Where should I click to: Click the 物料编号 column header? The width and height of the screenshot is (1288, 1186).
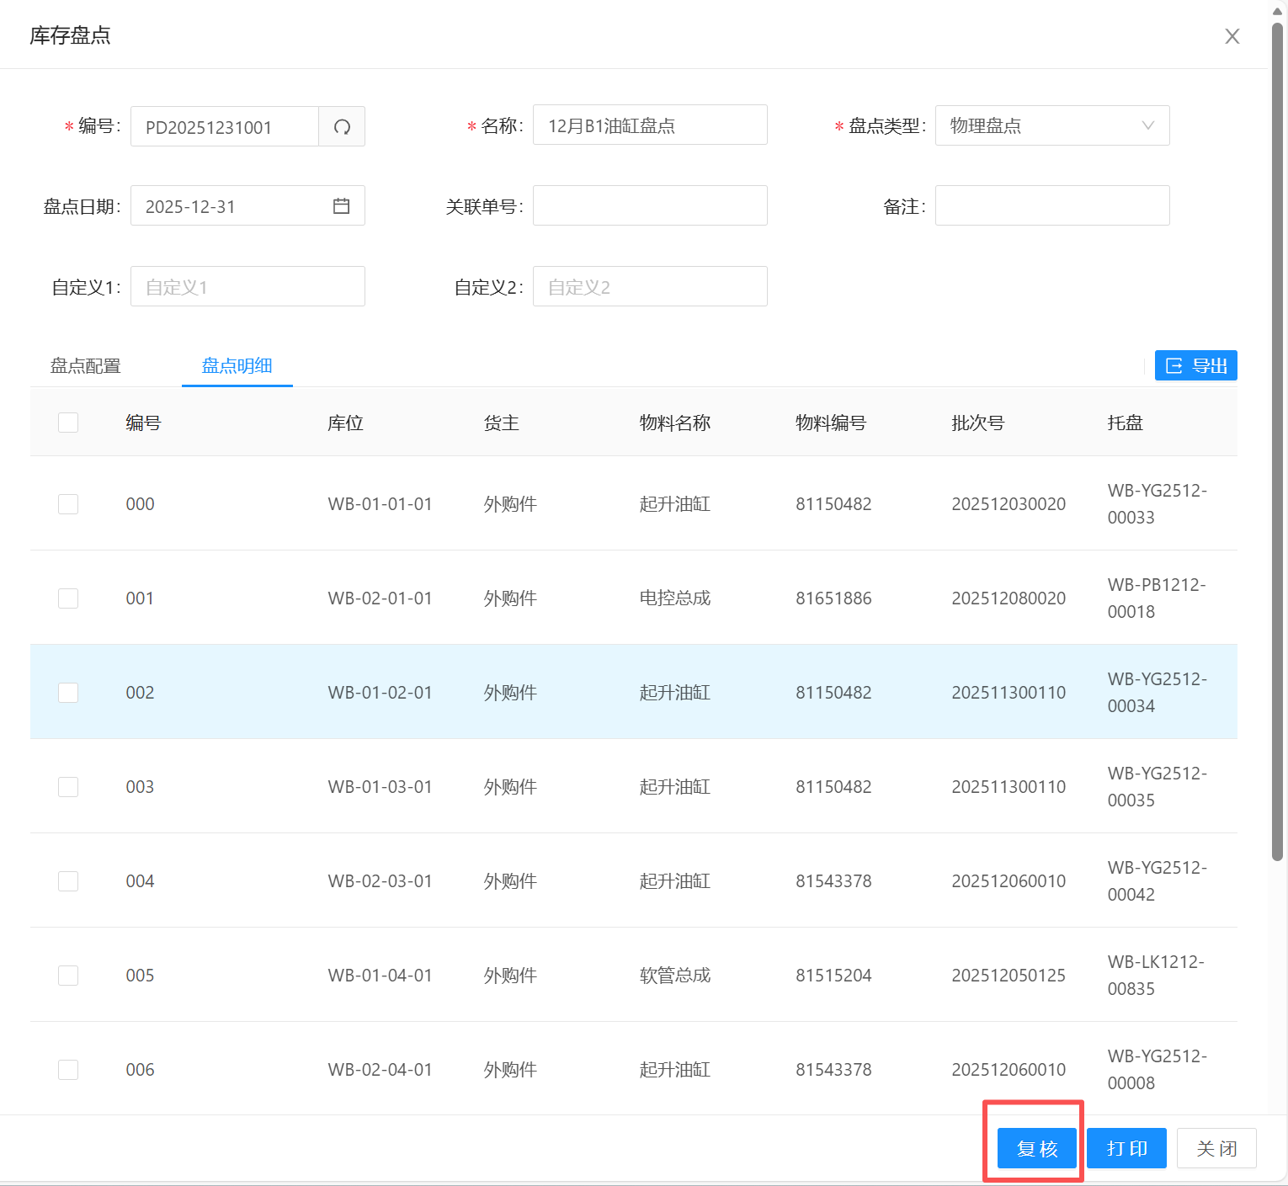[830, 423]
